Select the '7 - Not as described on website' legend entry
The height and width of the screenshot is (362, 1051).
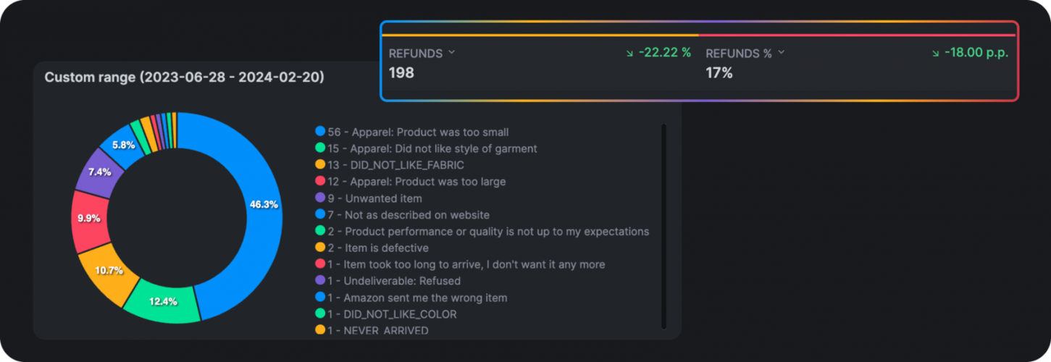(409, 215)
